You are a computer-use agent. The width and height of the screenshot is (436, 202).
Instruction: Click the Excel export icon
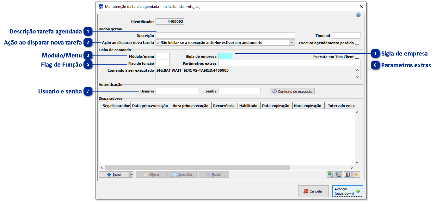tap(330, 175)
